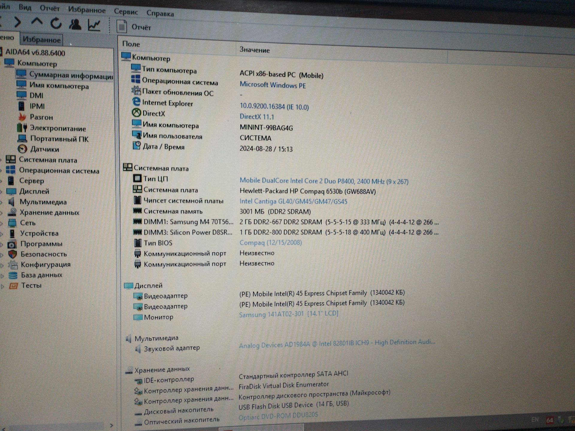This screenshot has width=575, height=431.
Task: Open the Справка menu
Action: 160,13
